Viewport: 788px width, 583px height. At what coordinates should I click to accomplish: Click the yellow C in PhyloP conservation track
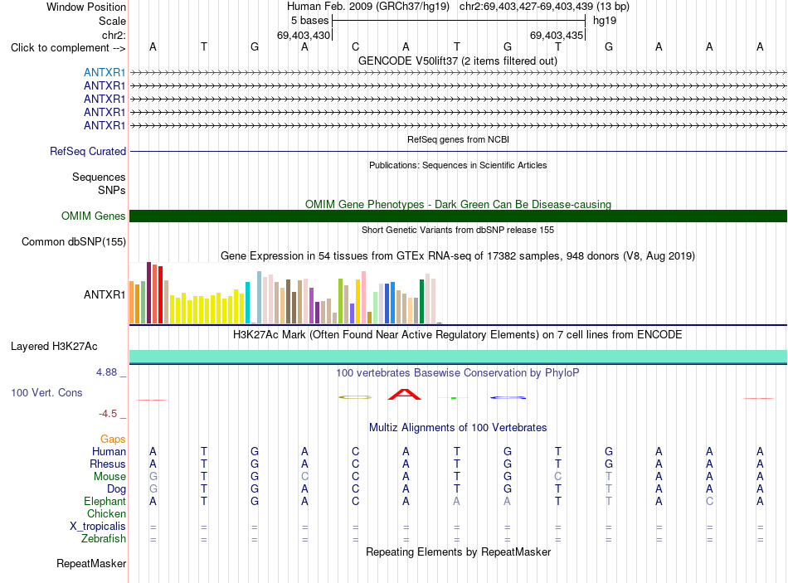[x=355, y=397]
